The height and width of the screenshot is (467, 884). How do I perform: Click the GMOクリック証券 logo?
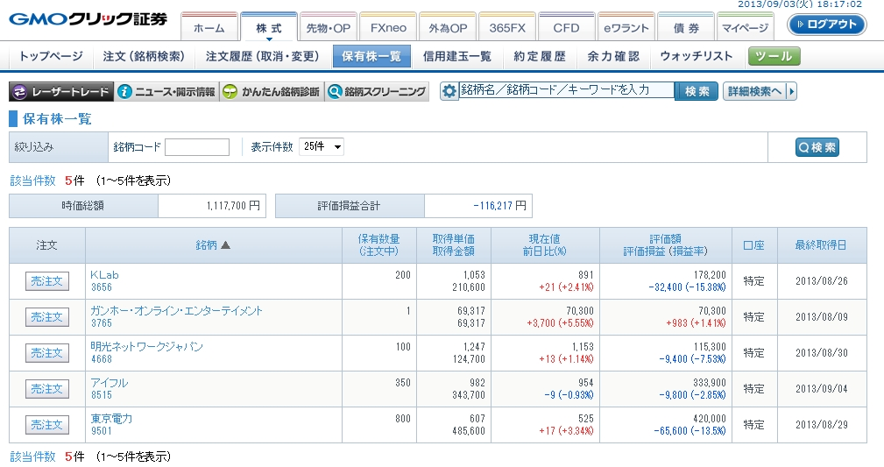(x=88, y=20)
